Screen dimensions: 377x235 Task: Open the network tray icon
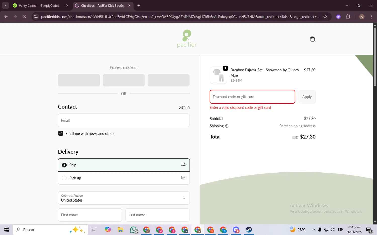(x=326, y=230)
